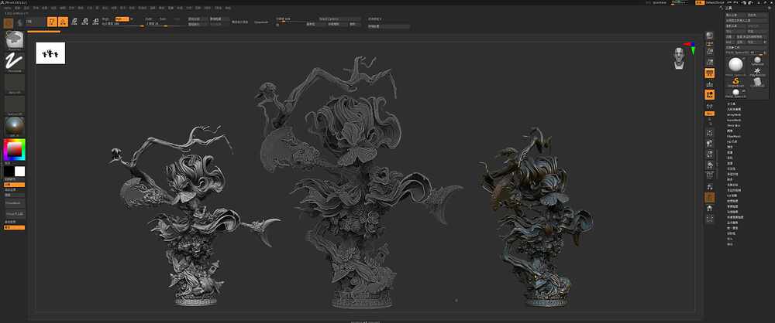
Task: Open the Z插件 (ZPlugin) menu
Action: click(206, 8)
